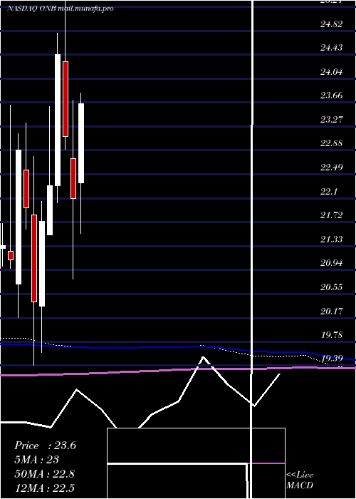Click the 19.39 price axis label
The image size is (356, 499).
tap(331, 359)
